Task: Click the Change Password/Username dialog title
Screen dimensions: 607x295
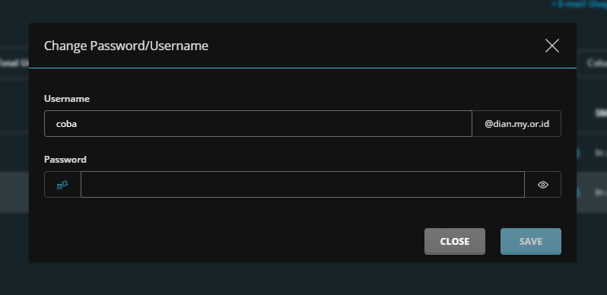Action: (126, 46)
